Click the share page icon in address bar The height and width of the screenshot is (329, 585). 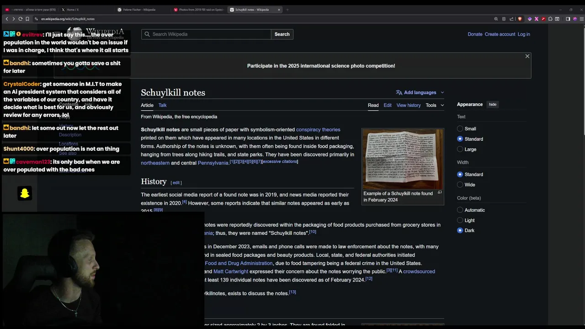pyautogui.click(x=511, y=19)
